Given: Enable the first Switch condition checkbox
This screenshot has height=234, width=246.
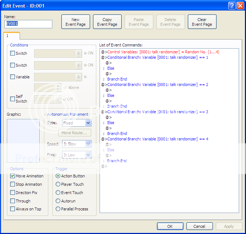Looking at the screenshot, I should tap(13, 53).
